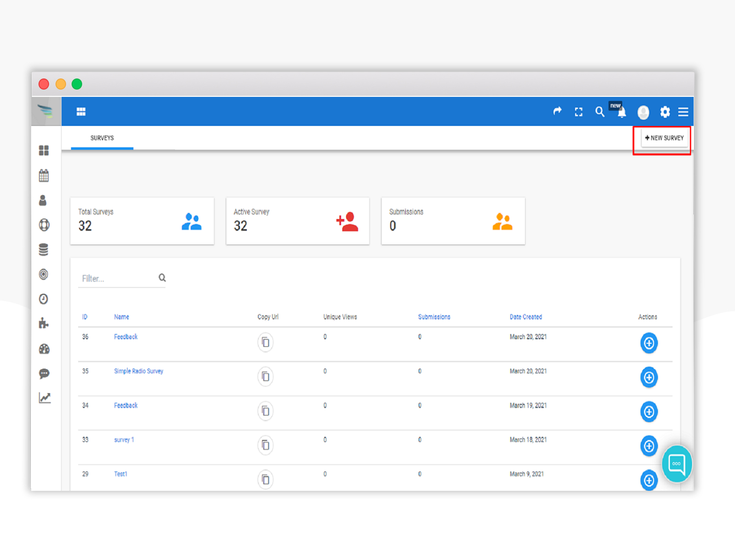
Task: Open the puzzle plugins sidebar icon
Action: pyautogui.click(x=44, y=324)
